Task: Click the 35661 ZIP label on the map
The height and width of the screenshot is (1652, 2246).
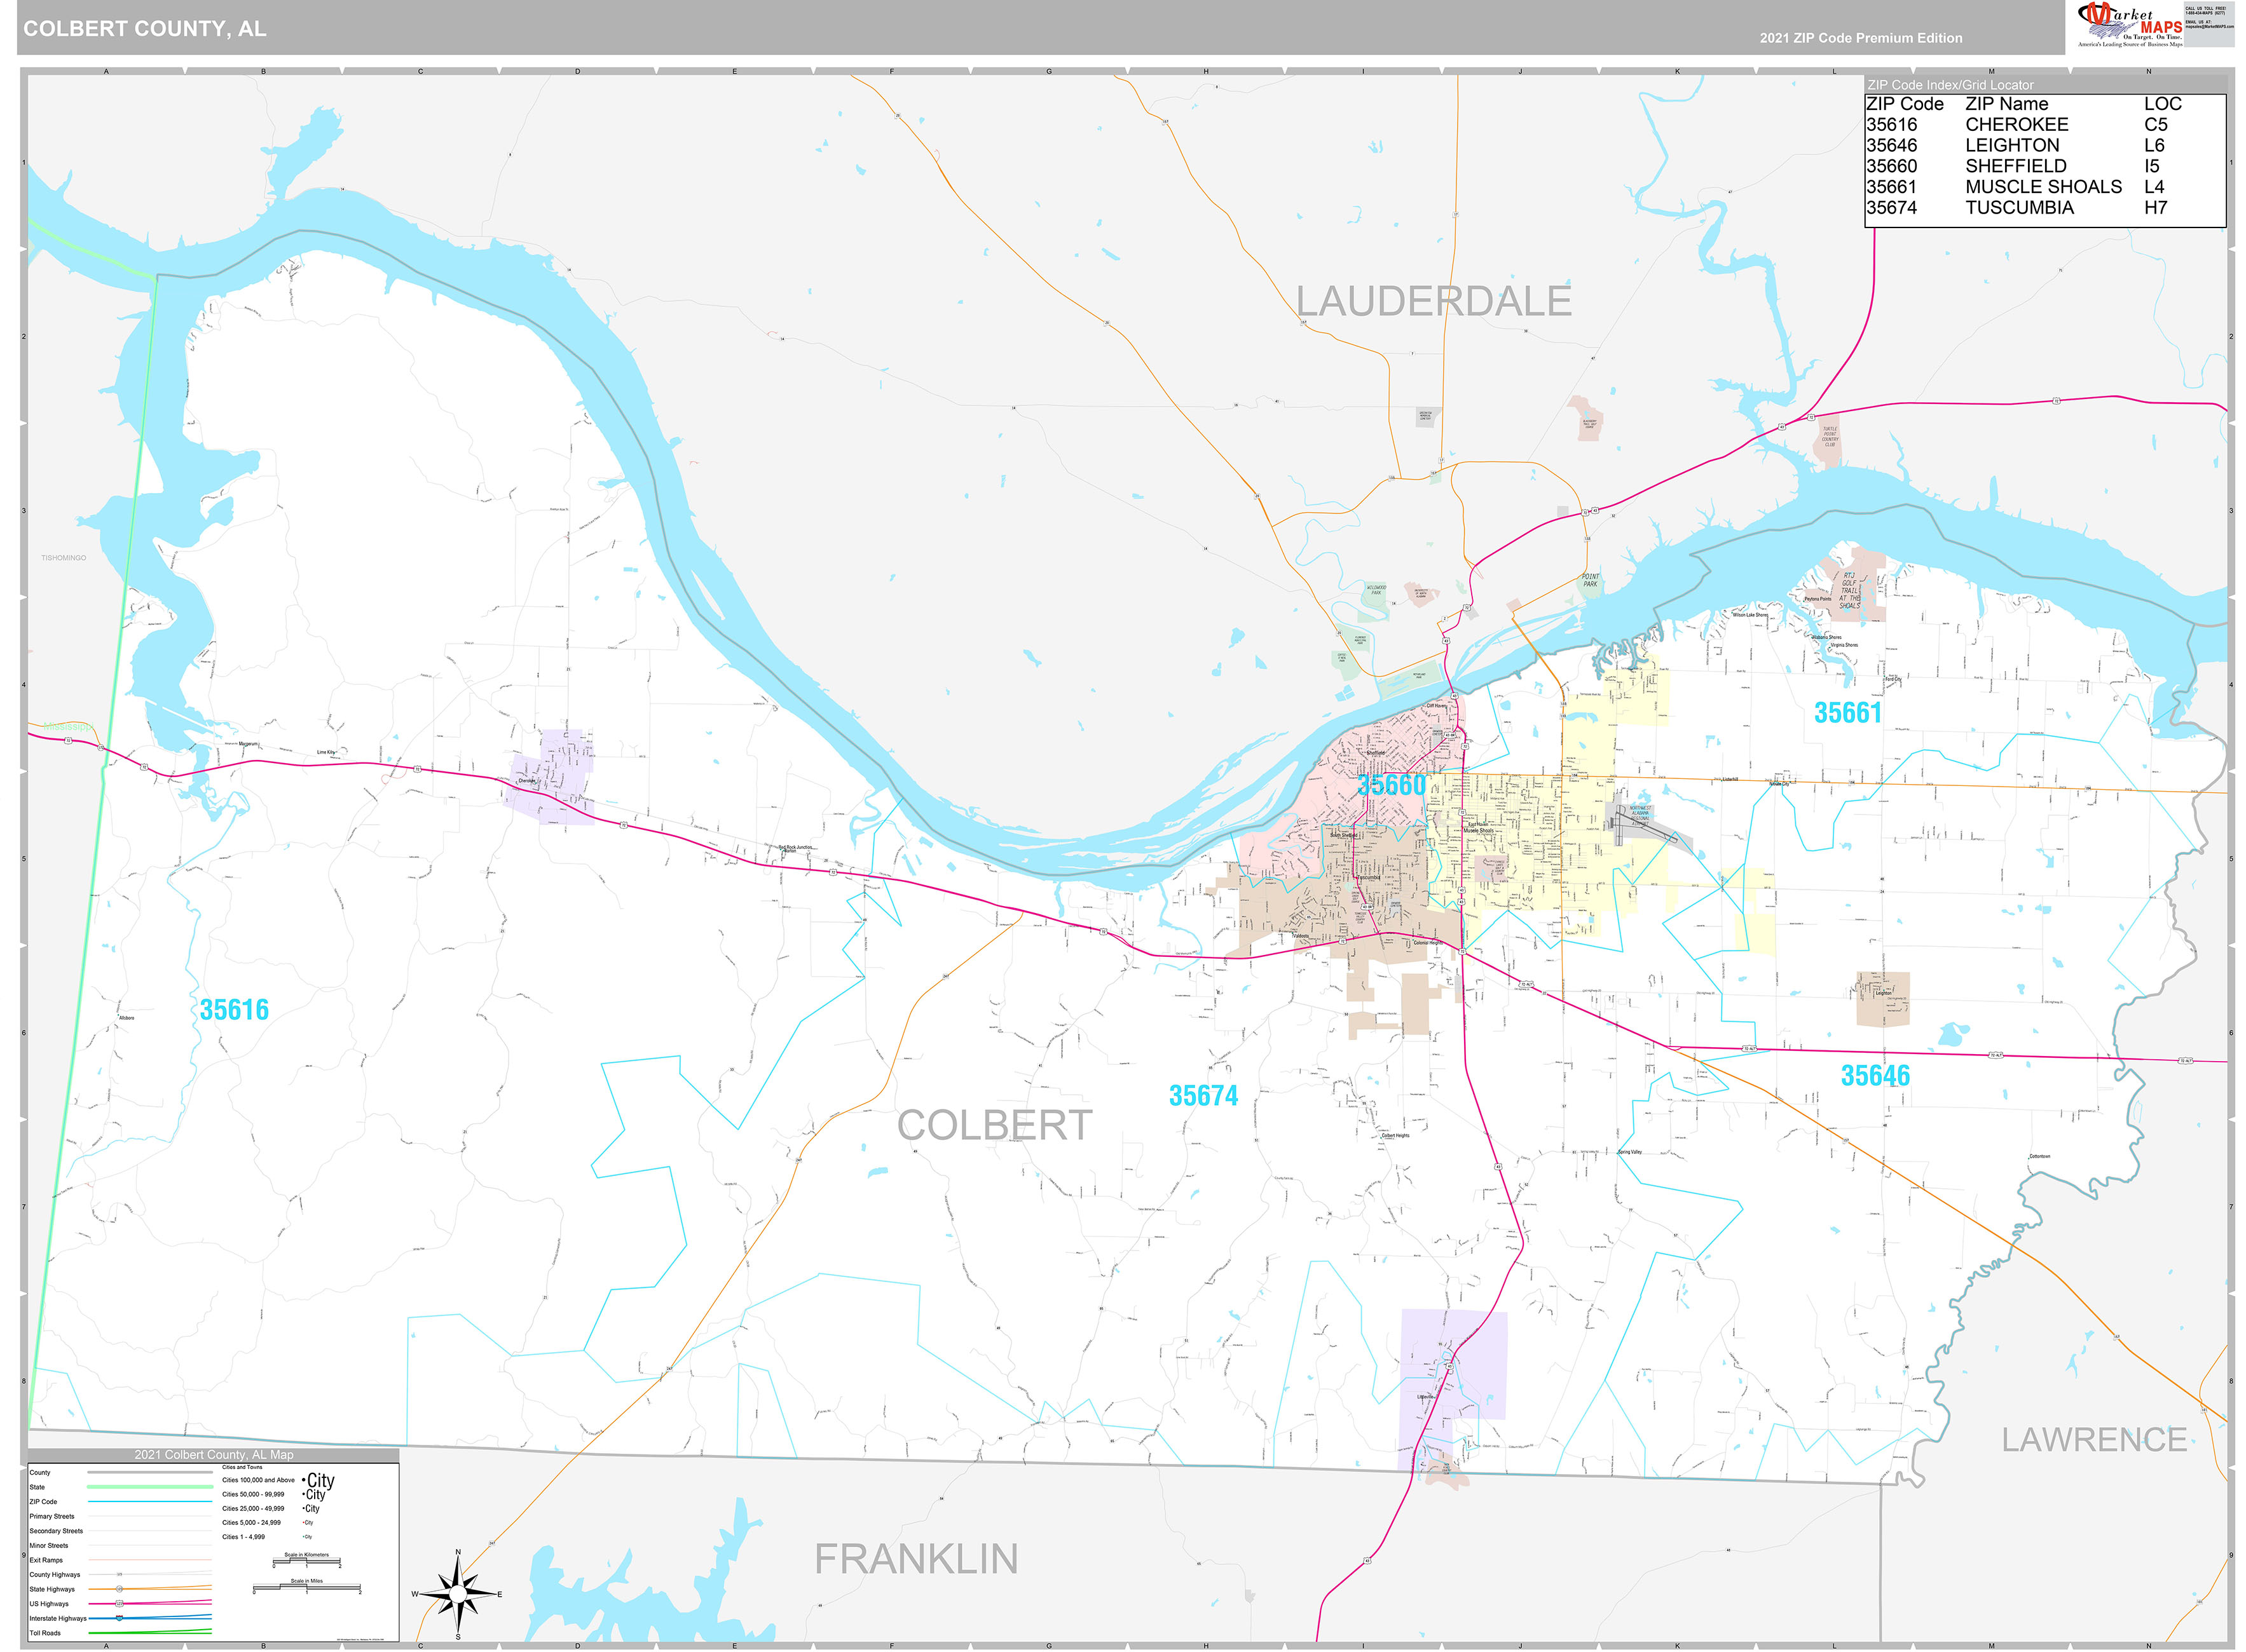Action: 1848,713
